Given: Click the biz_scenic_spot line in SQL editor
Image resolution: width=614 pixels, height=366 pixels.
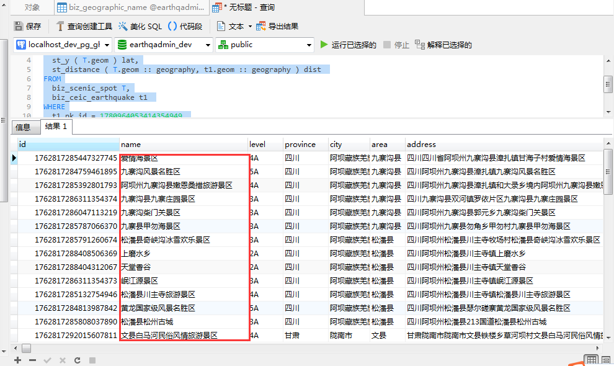Looking at the screenshot, I should click(x=91, y=88).
